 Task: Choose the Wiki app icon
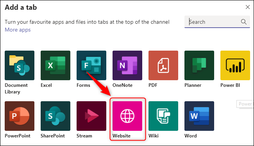tap(163, 116)
